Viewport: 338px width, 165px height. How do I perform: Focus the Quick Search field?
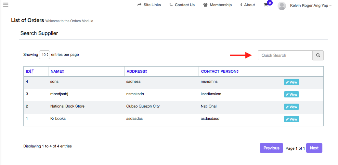point(285,55)
